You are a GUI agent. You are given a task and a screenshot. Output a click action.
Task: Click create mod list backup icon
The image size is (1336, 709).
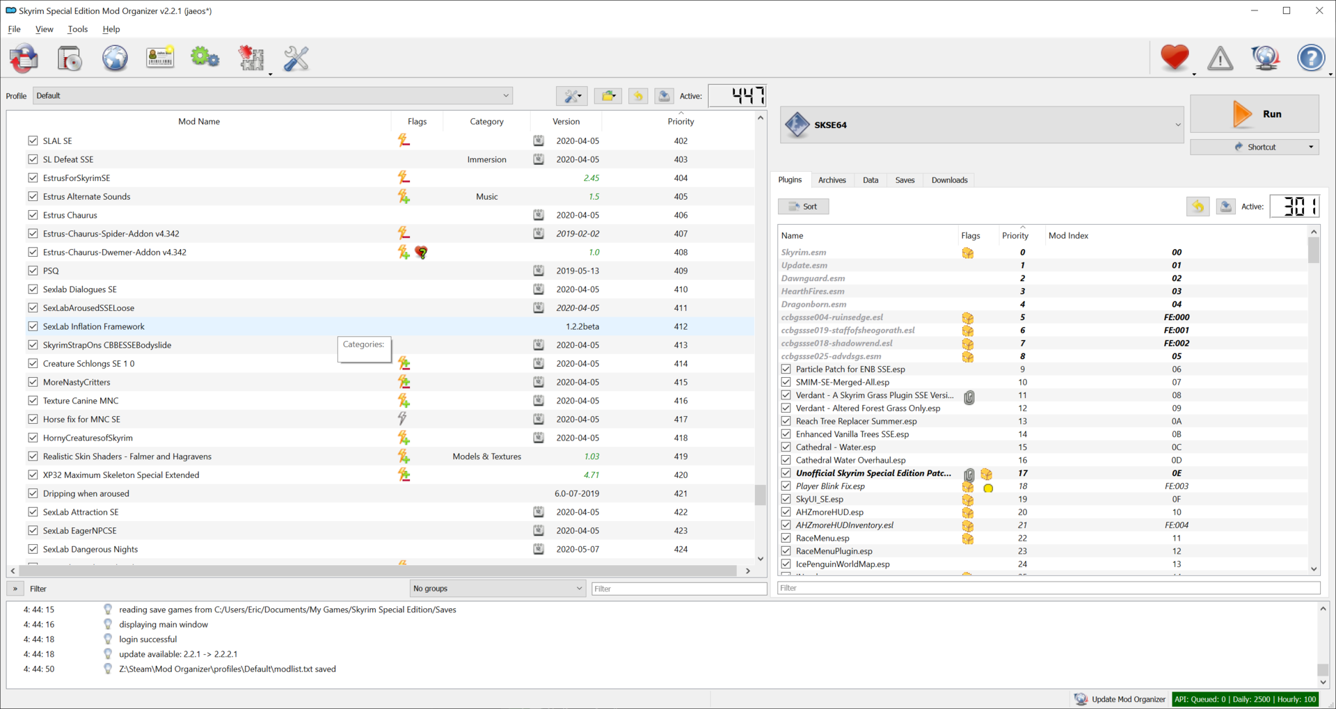pyautogui.click(x=664, y=96)
